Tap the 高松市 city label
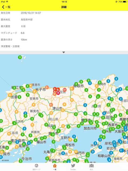128x171 pixels. click(x=70, y=145)
